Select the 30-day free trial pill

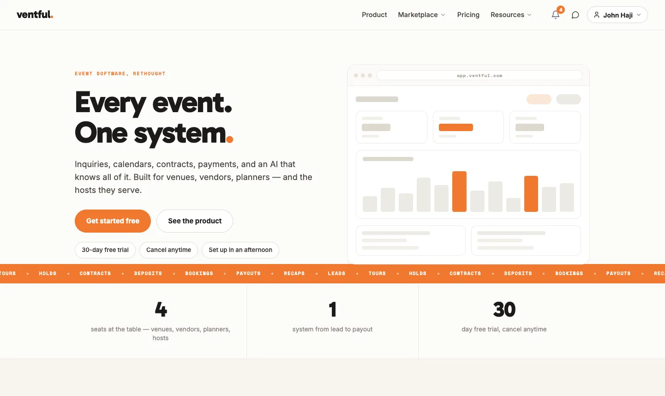pos(105,250)
